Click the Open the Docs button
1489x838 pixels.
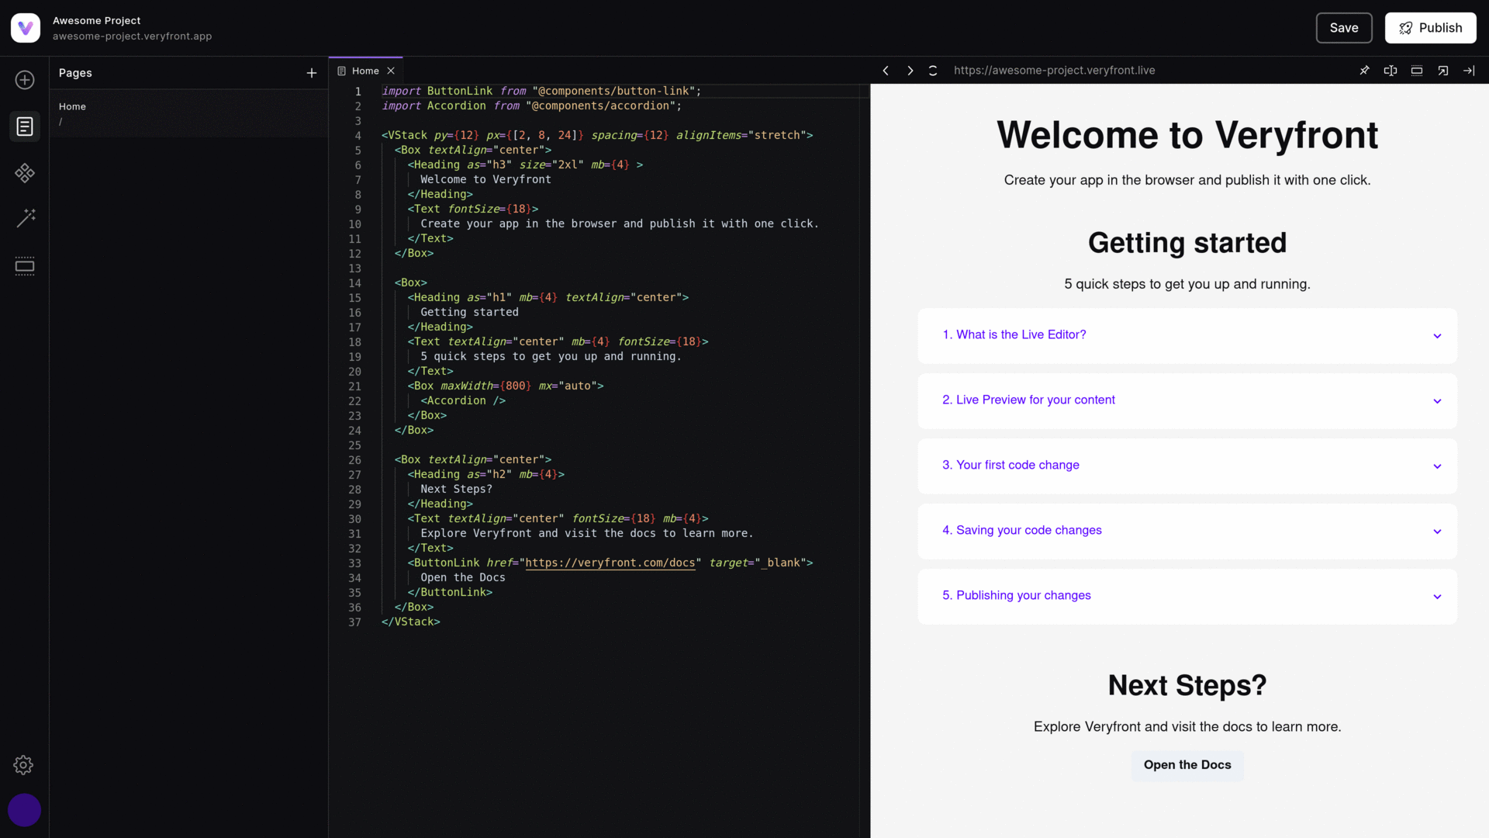coord(1187,765)
